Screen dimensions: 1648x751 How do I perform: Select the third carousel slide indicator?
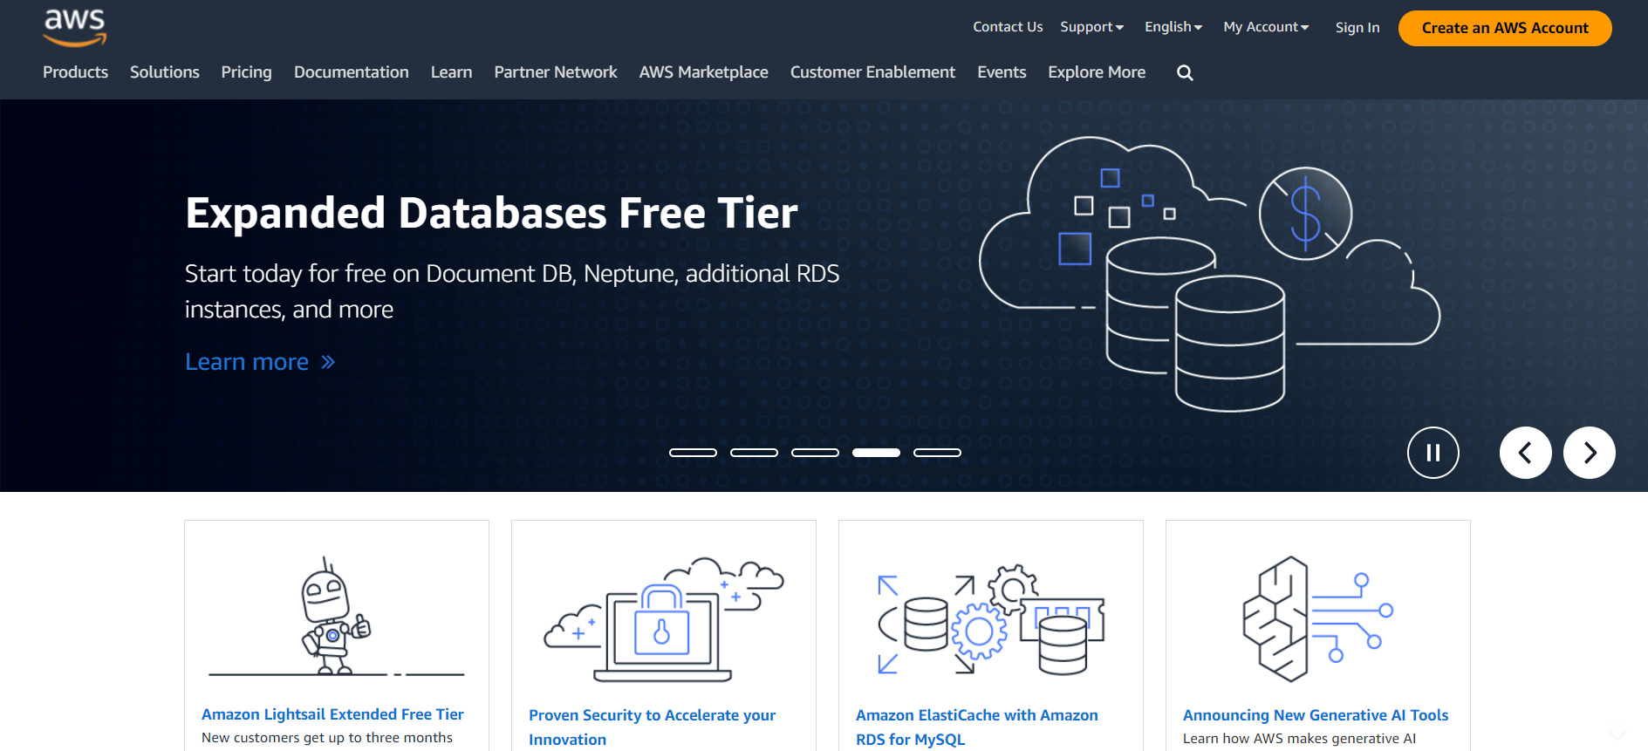(x=815, y=453)
